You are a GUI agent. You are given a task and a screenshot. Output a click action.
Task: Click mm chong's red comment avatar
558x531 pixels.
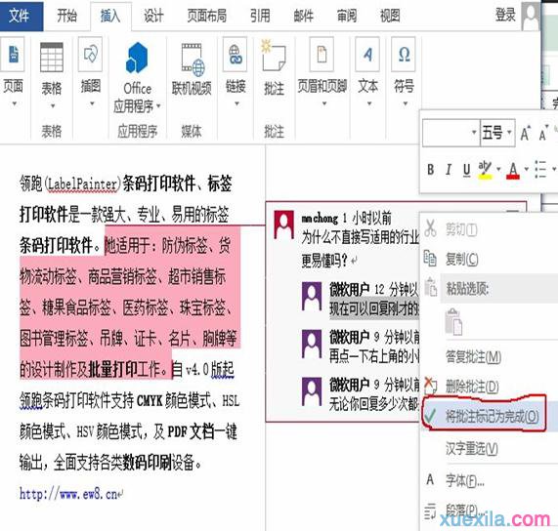(x=283, y=225)
